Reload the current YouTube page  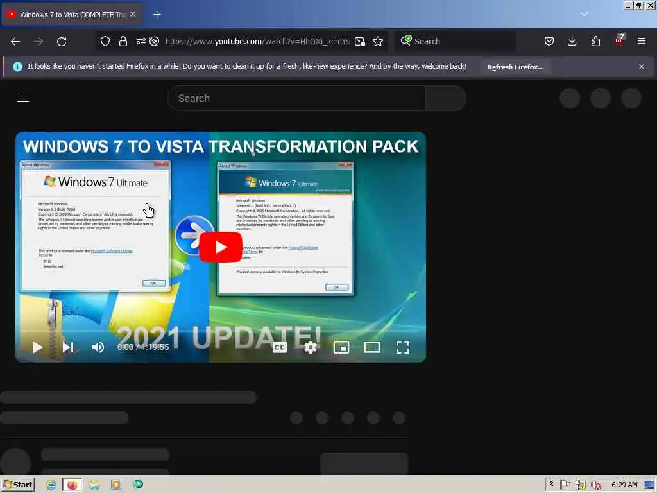[62, 42]
